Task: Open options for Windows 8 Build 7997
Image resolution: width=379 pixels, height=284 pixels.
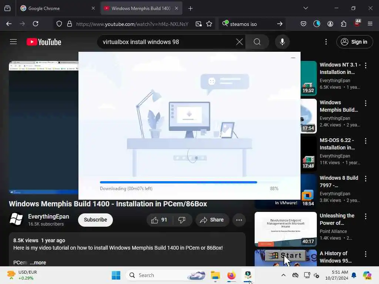Action: (x=366, y=179)
